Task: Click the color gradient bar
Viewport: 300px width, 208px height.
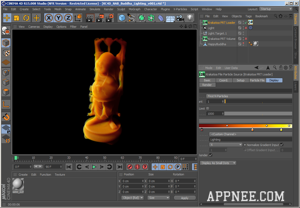Action: (246, 126)
